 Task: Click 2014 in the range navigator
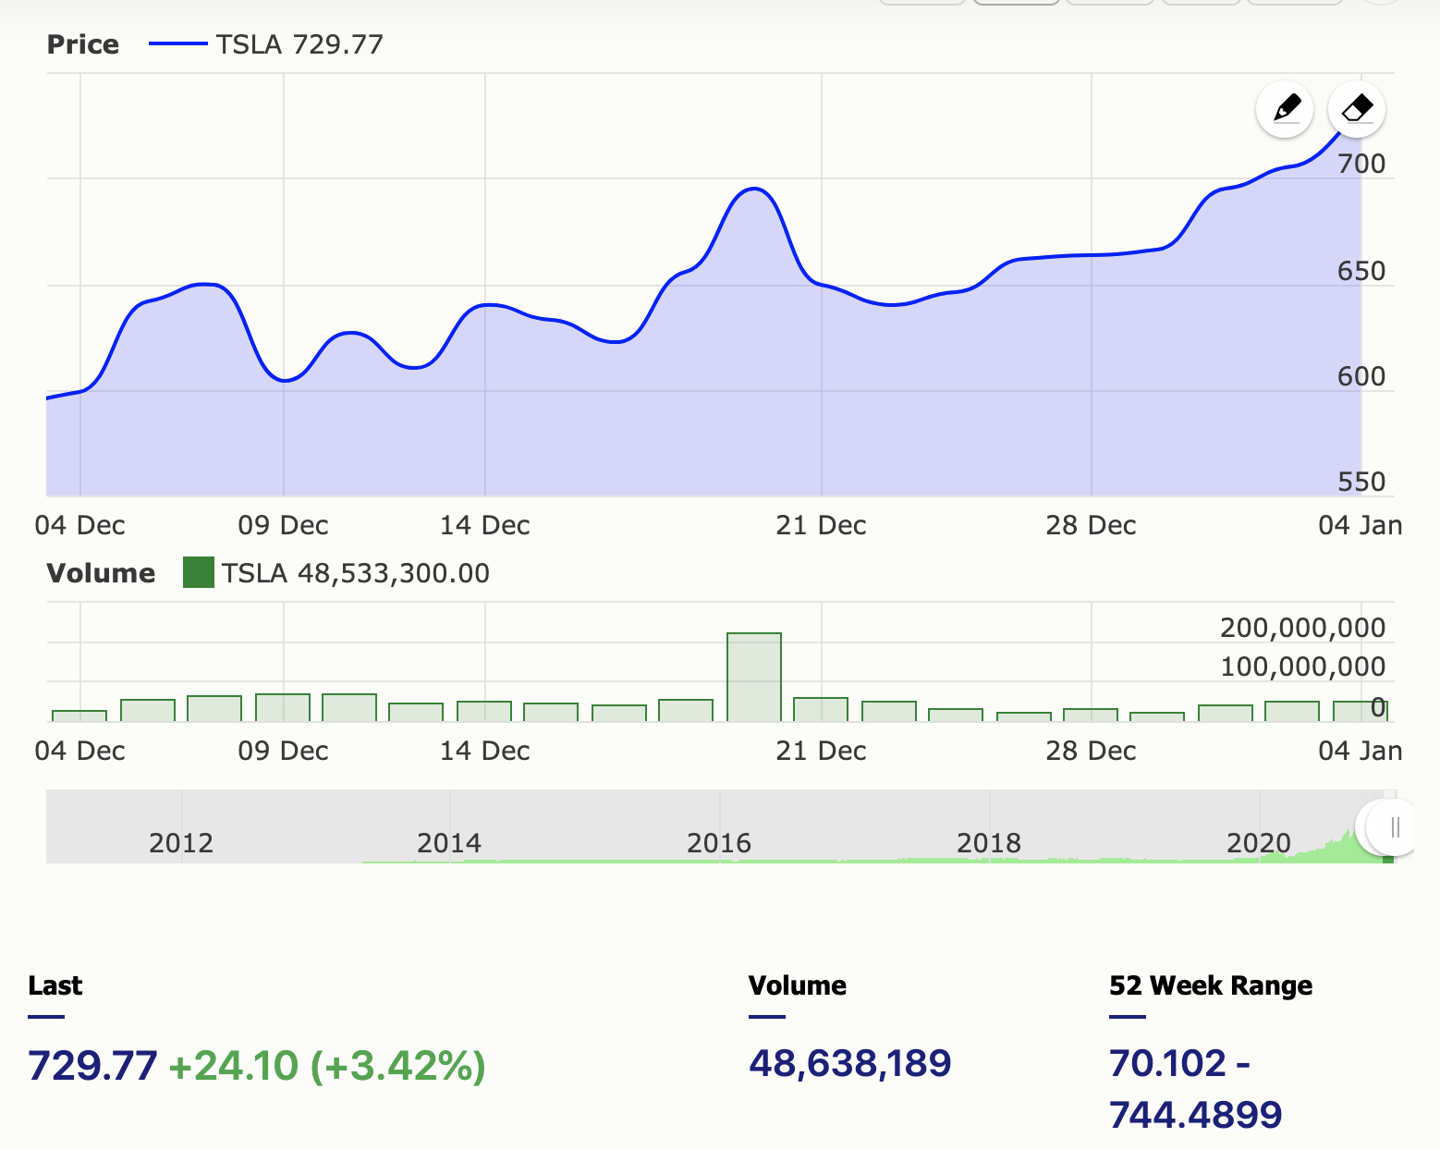449,843
